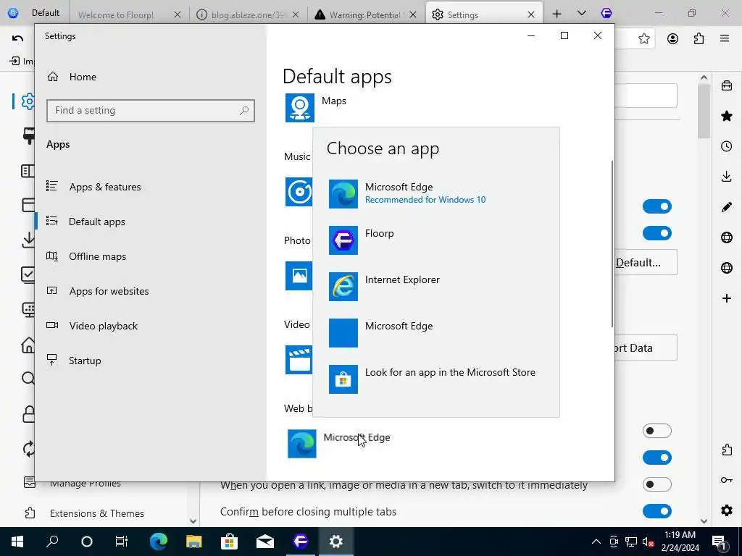
Task: Click Floorp settings scrollbar up arrow
Action: coord(704,77)
